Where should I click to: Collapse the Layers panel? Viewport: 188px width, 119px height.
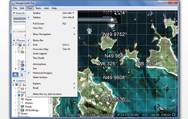pos(14,81)
